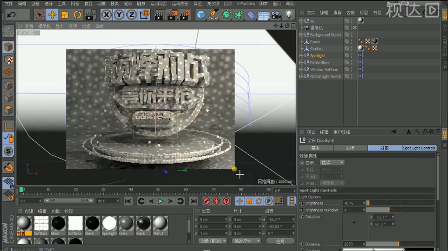Click the Distance value field

[354, 244]
